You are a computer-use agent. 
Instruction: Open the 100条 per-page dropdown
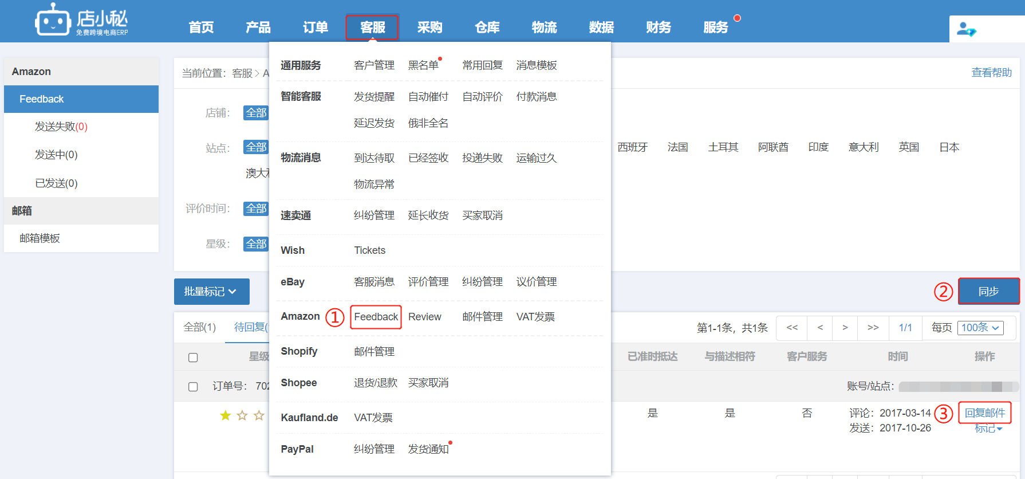click(980, 328)
